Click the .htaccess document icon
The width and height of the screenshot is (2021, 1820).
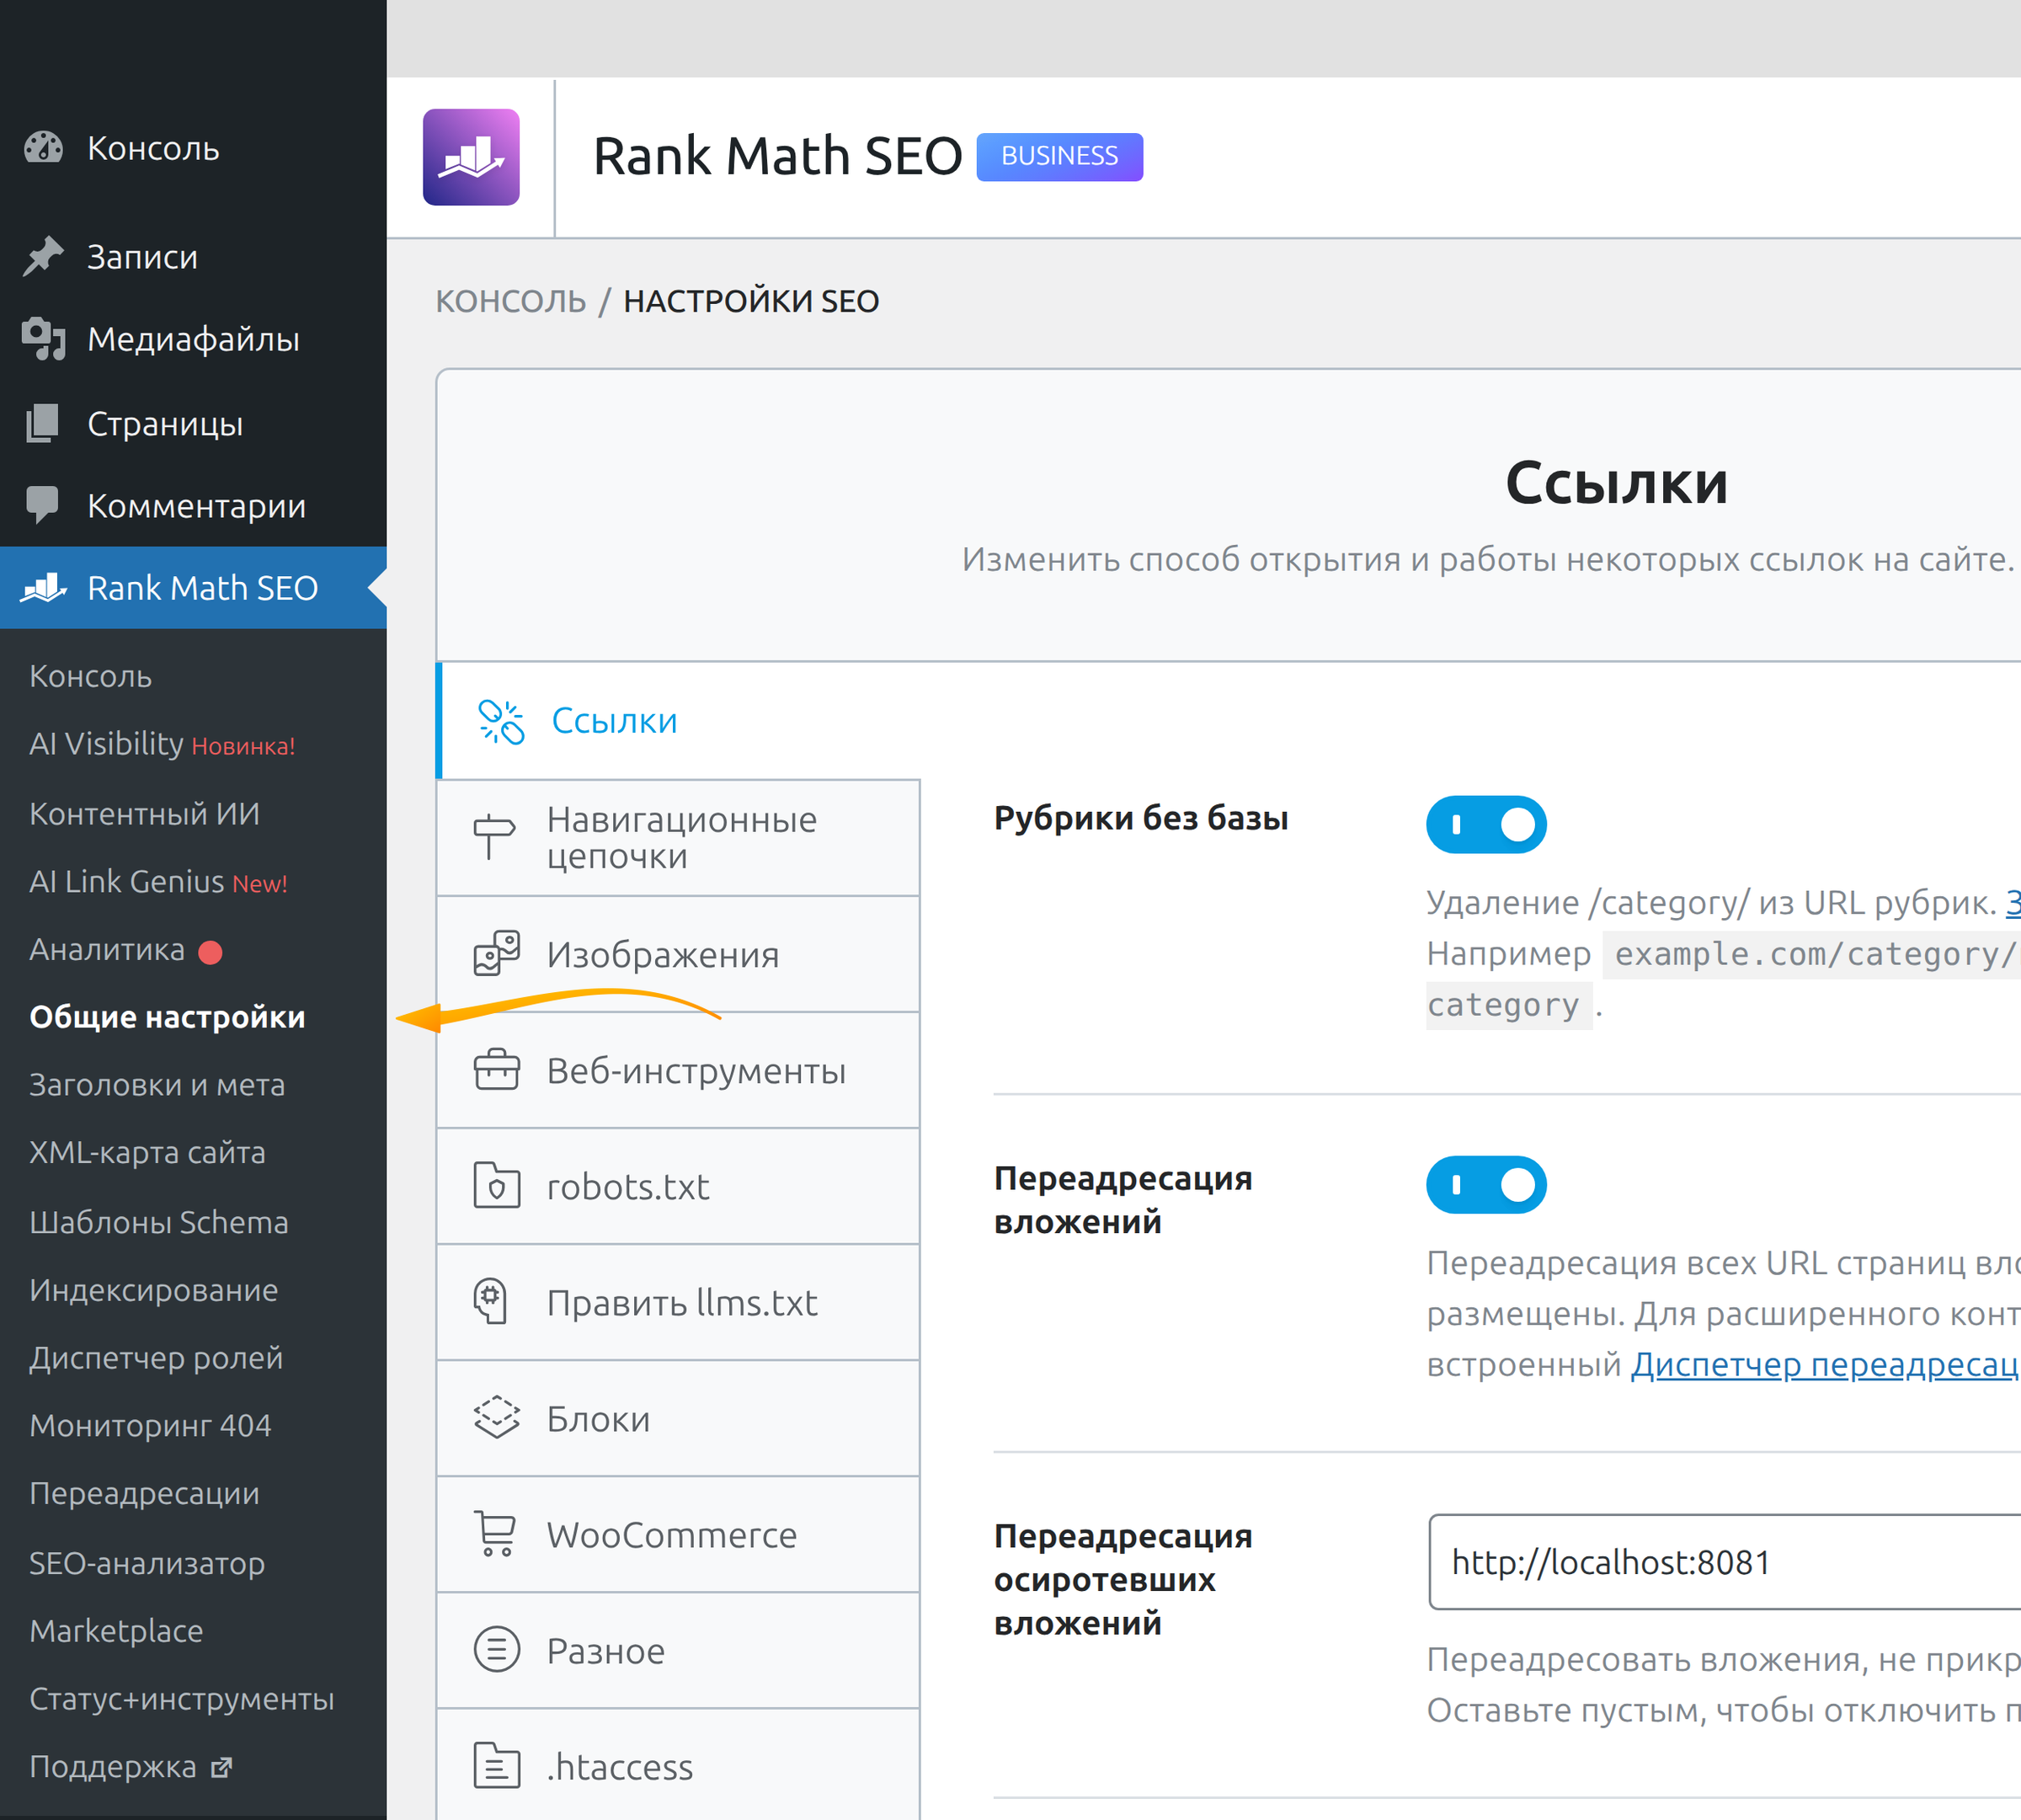(x=497, y=1766)
